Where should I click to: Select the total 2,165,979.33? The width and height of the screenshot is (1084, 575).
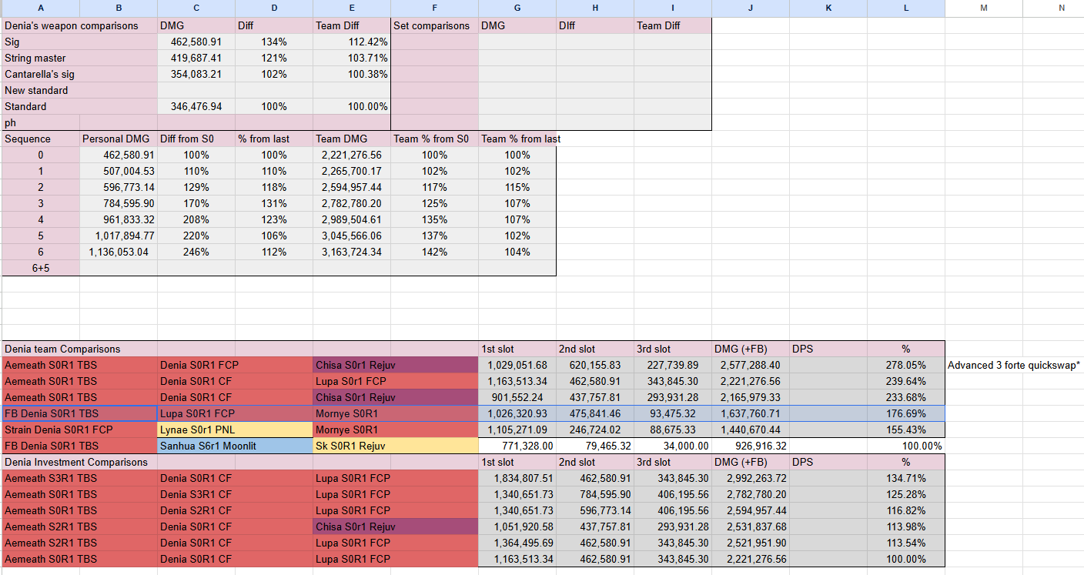[x=751, y=397]
